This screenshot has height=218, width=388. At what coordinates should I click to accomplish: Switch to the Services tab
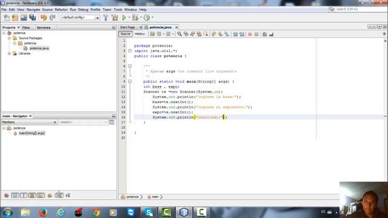click(x=44, y=28)
